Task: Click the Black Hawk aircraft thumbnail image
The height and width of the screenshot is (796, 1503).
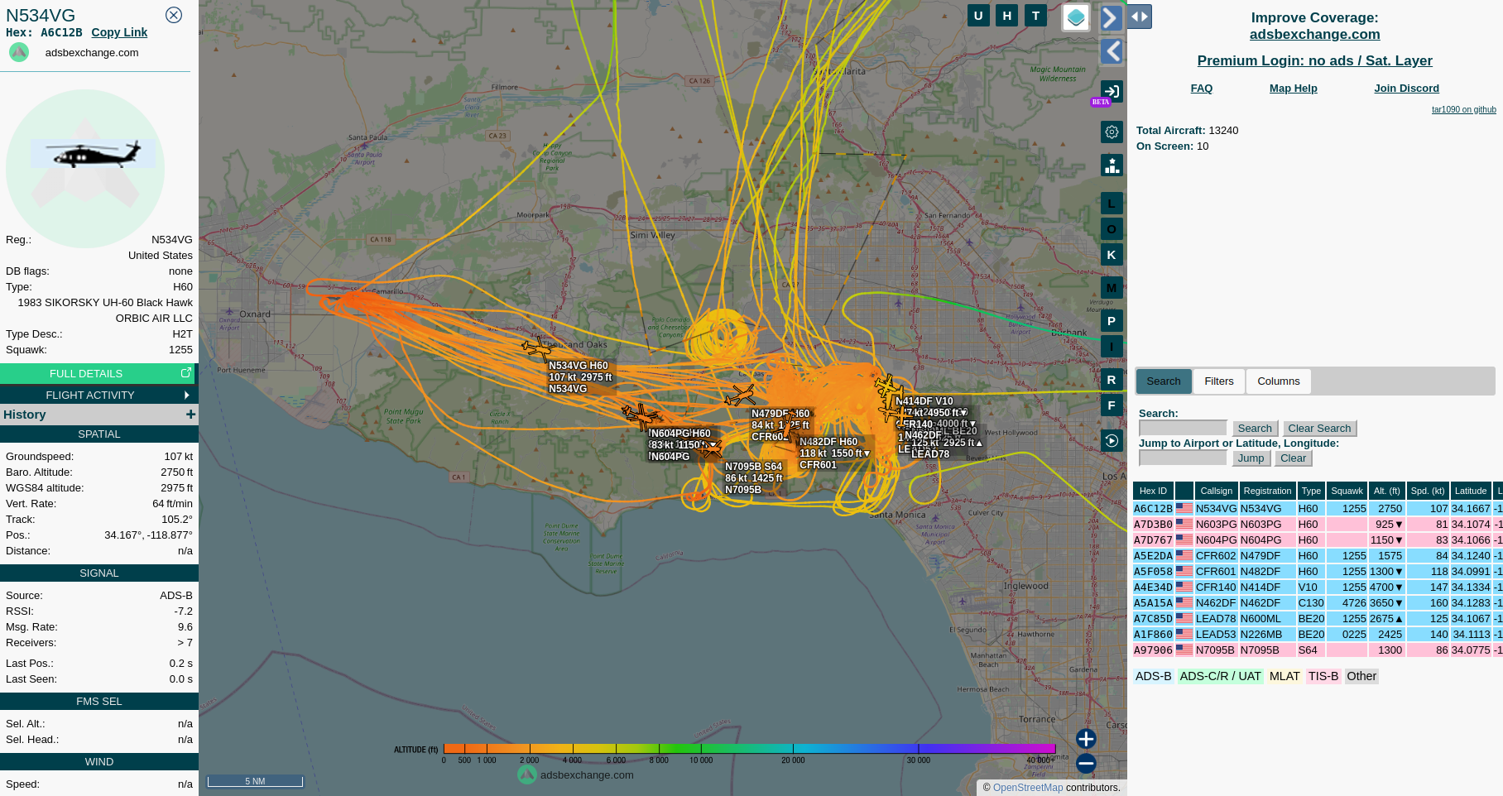Action: click(x=93, y=154)
